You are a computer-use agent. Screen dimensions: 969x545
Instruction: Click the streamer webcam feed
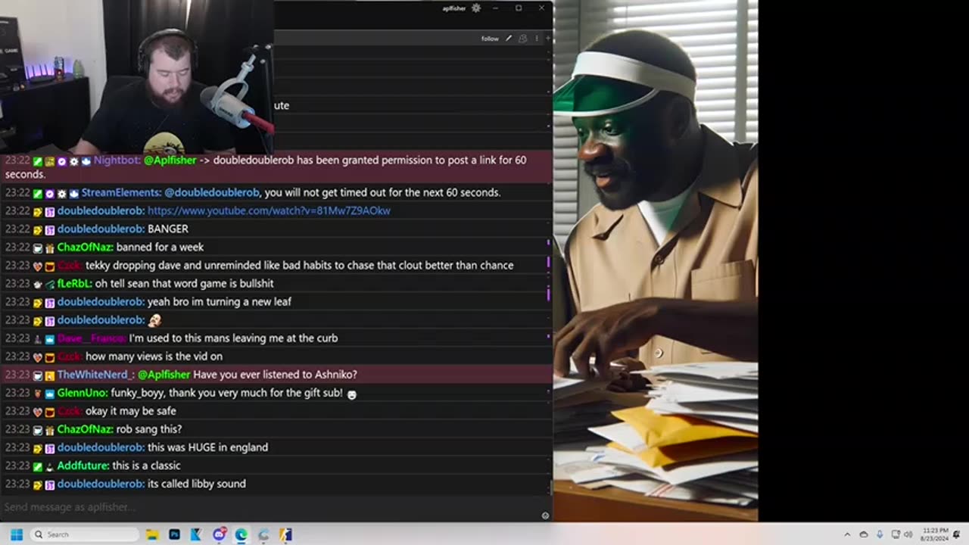(136, 76)
